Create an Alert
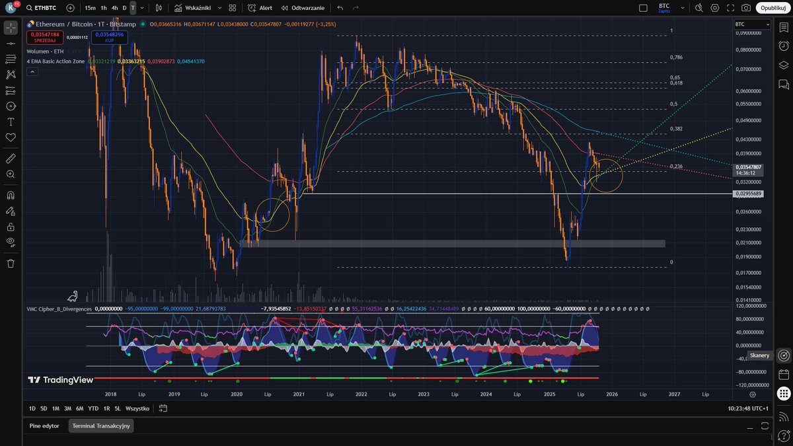The width and height of the screenshot is (793, 446). pos(260,8)
